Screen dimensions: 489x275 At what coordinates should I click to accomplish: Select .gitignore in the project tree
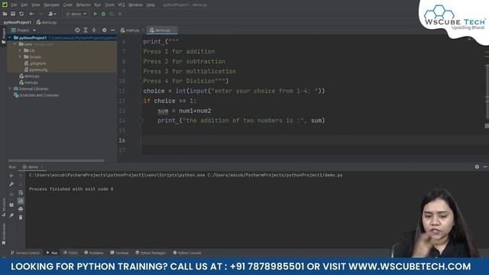(38, 63)
